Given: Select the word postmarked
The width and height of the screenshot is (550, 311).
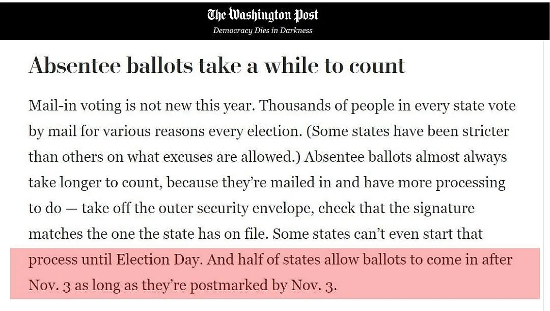Looking at the screenshot, I should pos(229,286).
